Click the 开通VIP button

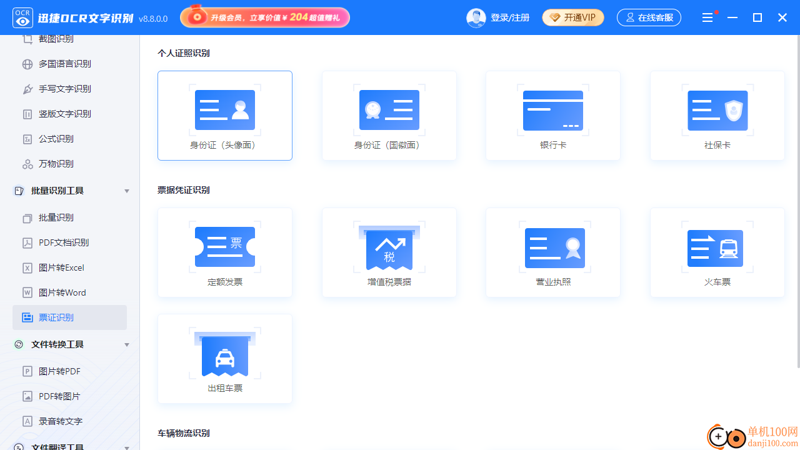click(x=573, y=17)
